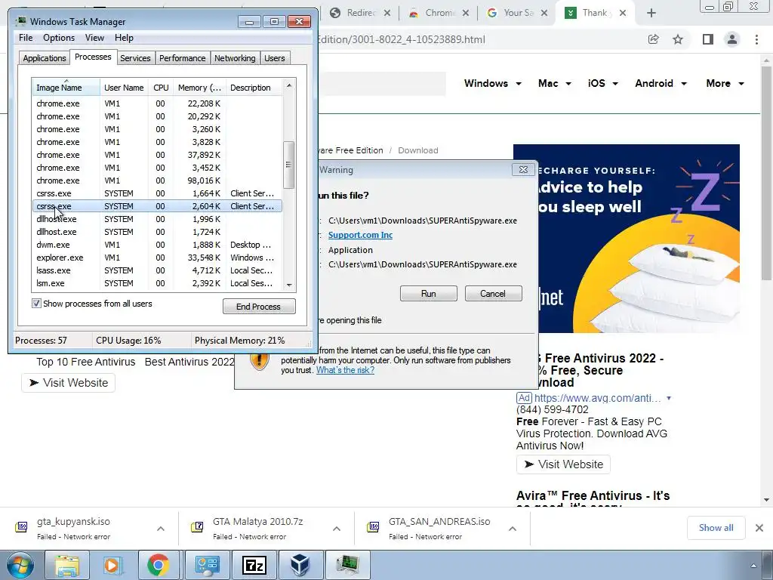Click Show all downloads button
This screenshot has width=773, height=580.
click(x=716, y=528)
